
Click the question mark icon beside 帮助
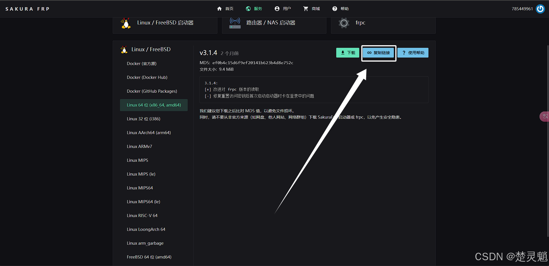[x=334, y=9]
